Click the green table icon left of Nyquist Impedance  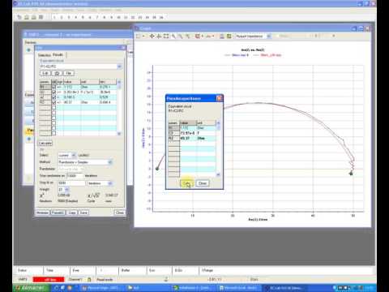tap(229, 36)
